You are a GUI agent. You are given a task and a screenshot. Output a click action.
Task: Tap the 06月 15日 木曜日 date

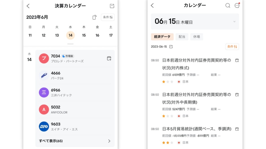[173, 22]
